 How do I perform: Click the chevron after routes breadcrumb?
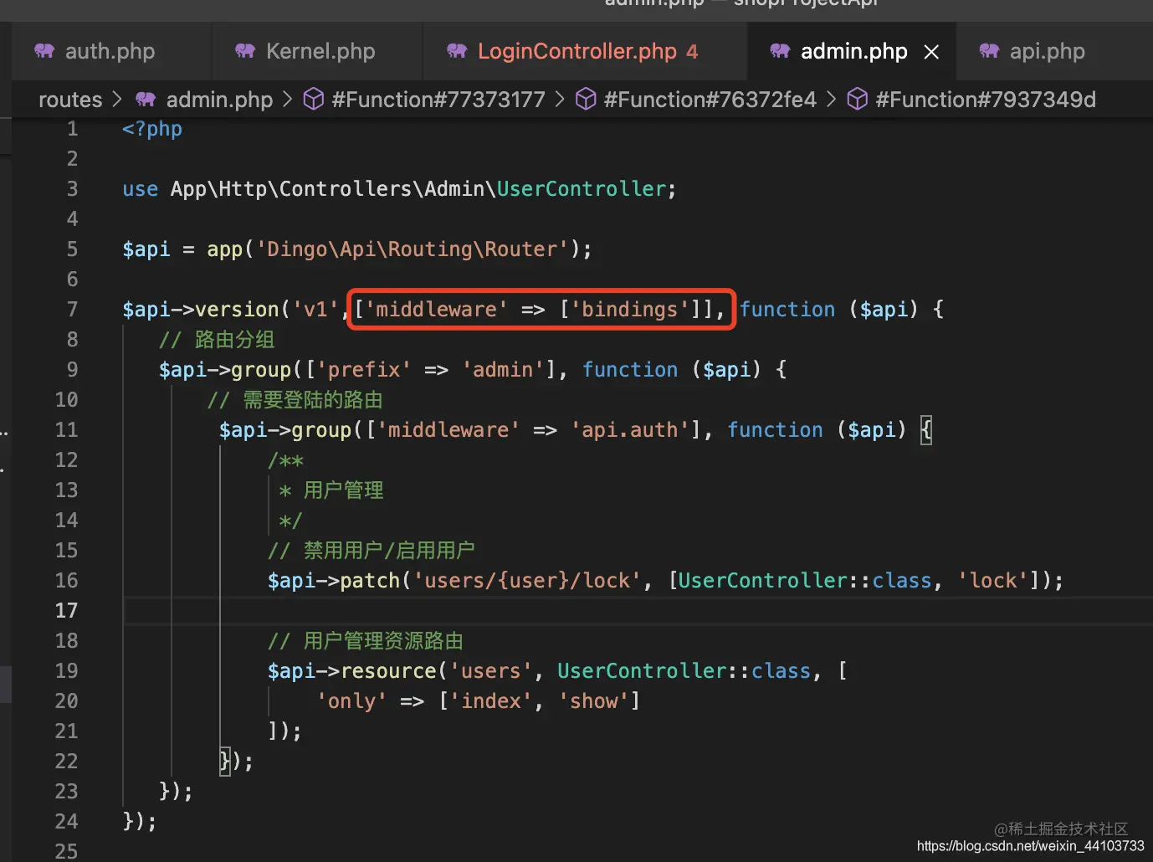[x=117, y=100]
